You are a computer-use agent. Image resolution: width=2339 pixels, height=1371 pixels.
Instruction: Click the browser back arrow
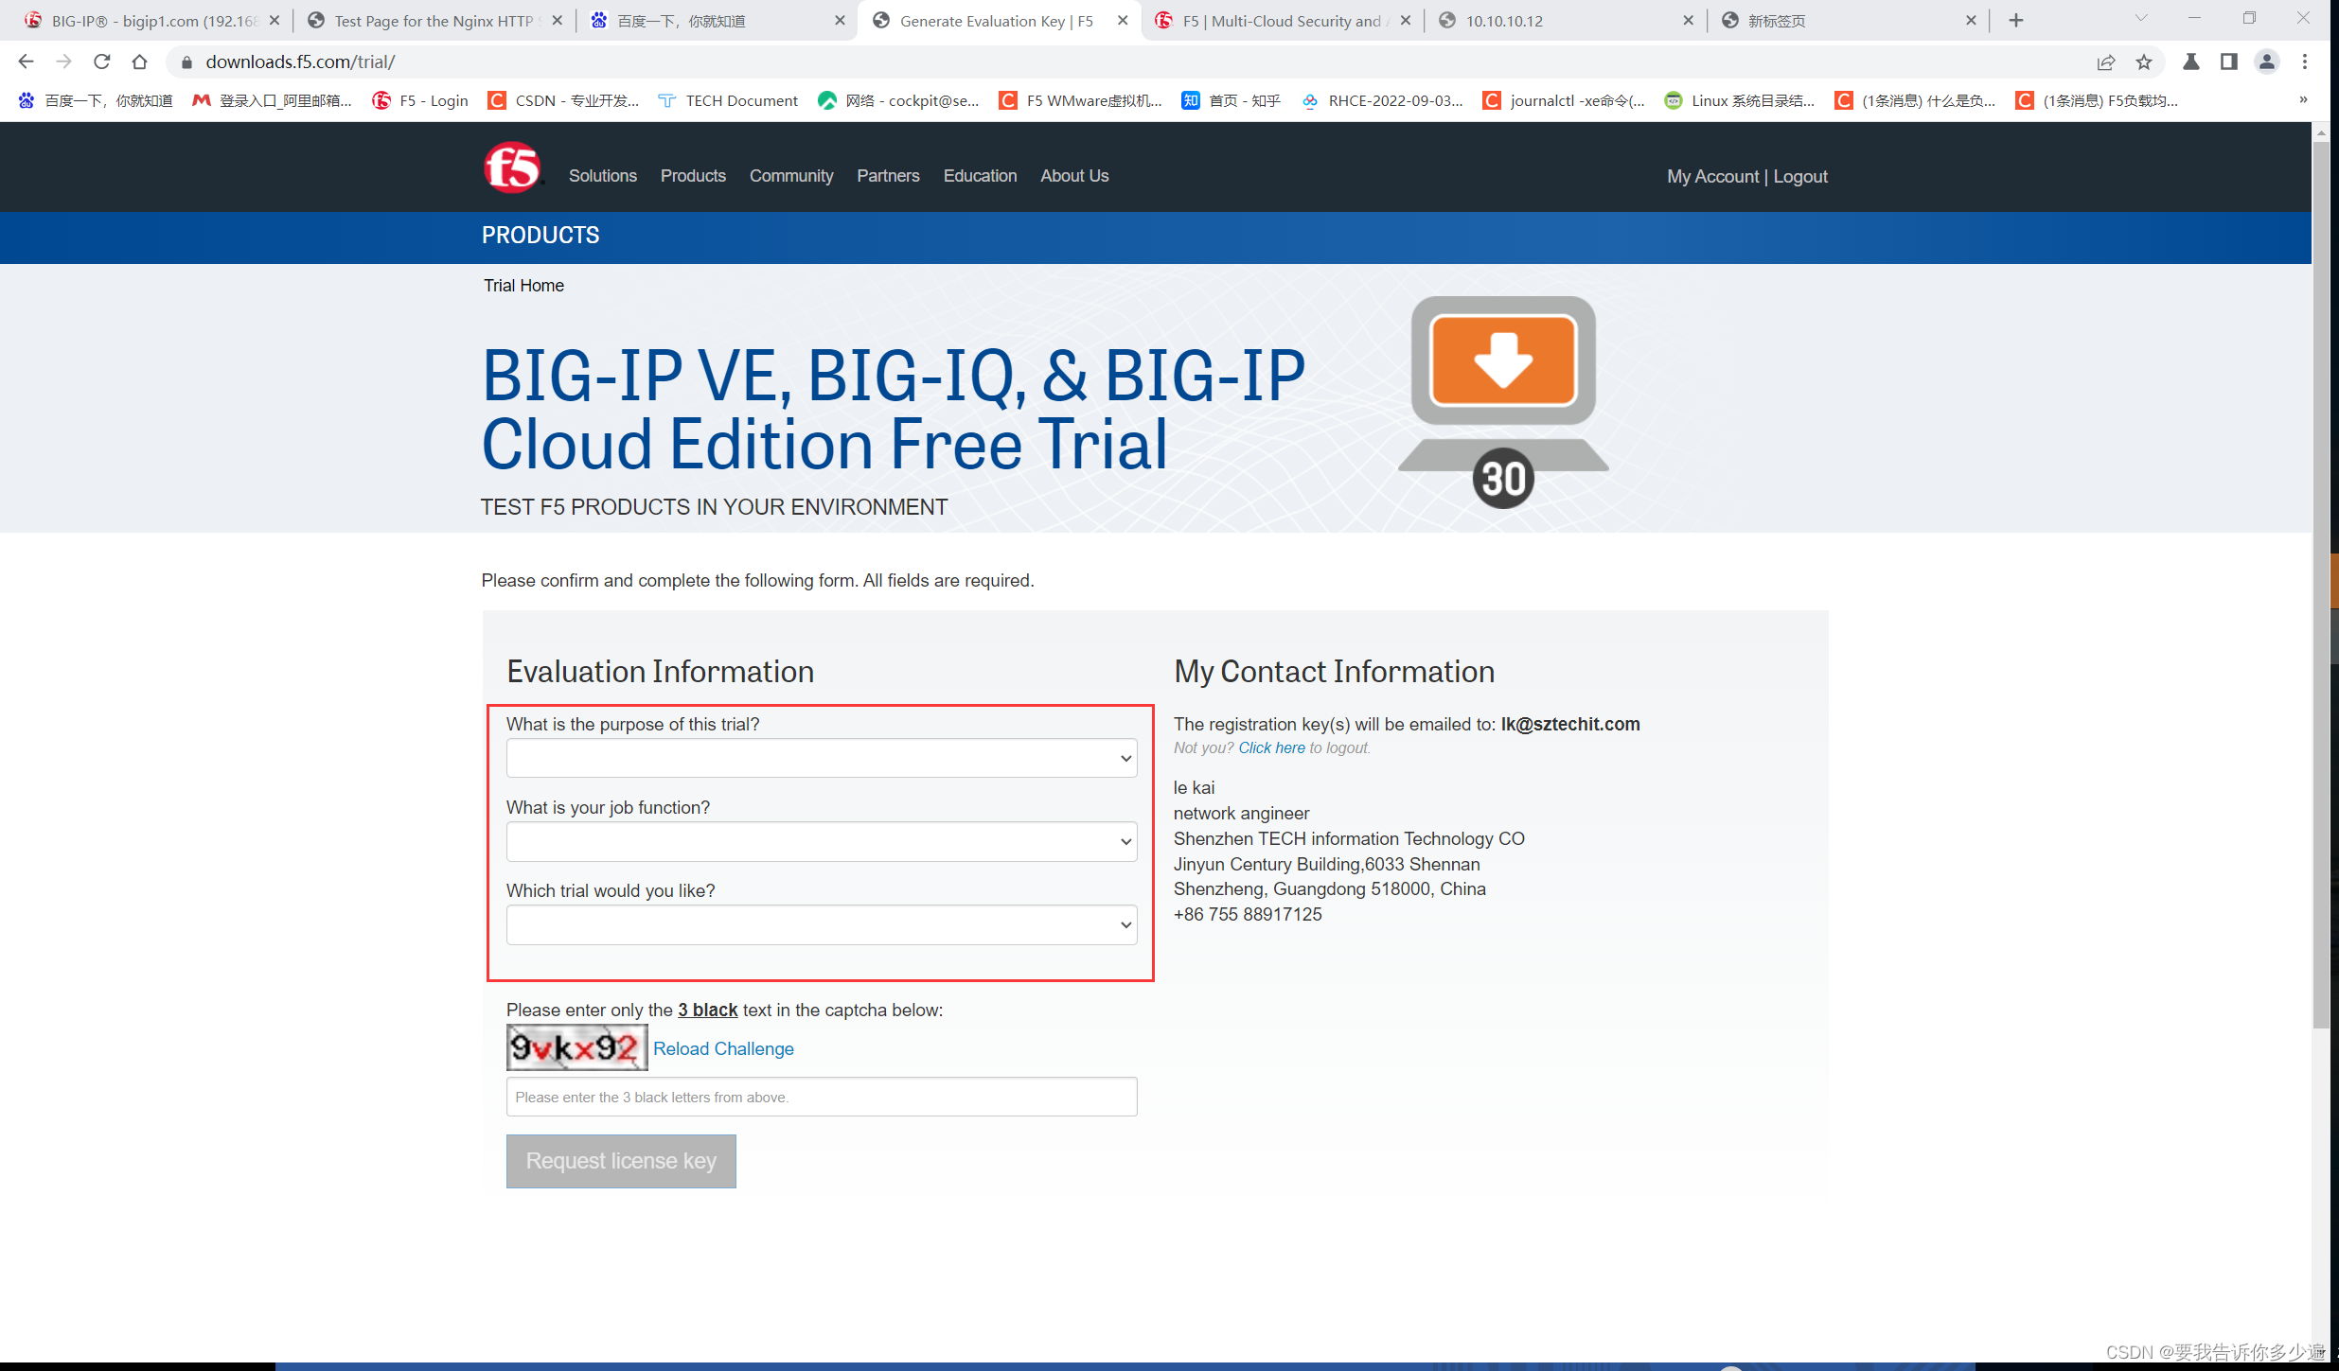pos(26,62)
